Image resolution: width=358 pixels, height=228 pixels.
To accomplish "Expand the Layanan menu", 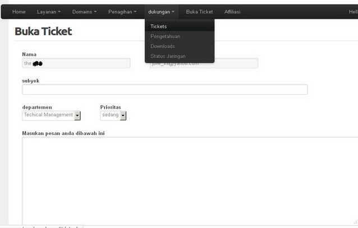I will pyautogui.click(x=48, y=12).
